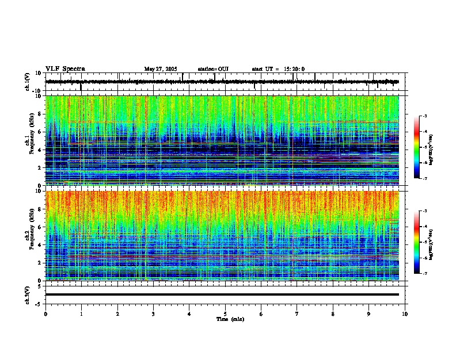The width and height of the screenshot is (456, 352).
Task: Select the "start UT = 15:20:0" text
Action: click(x=278, y=69)
